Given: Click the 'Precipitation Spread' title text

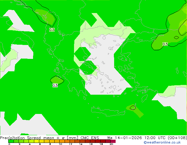Looking at the screenshot, I should [20, 138].
